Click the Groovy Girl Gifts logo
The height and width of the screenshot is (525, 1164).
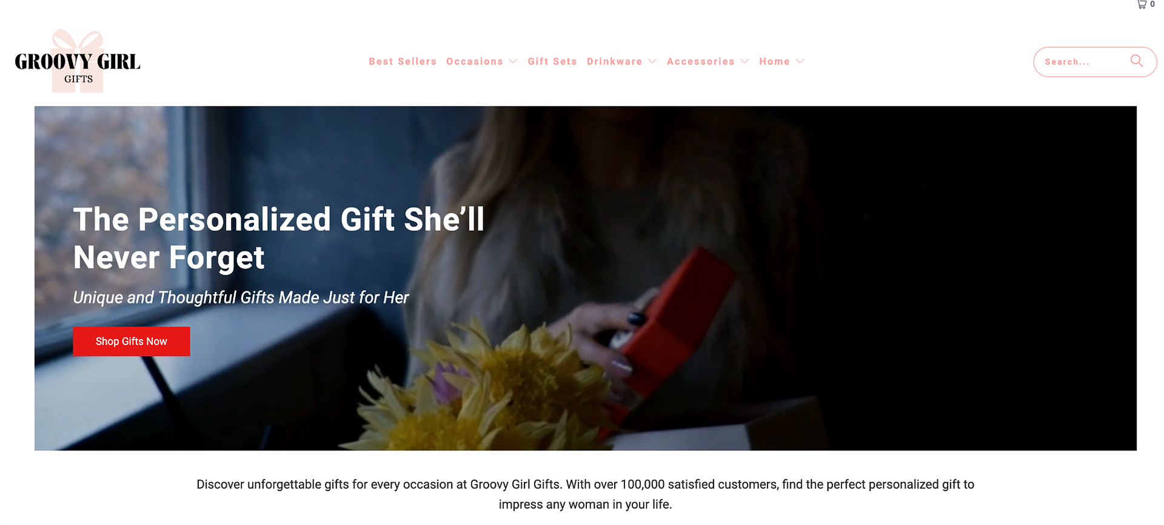tap(78, 61)
